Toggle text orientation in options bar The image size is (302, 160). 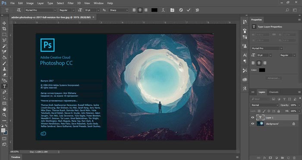pos(19,10)
